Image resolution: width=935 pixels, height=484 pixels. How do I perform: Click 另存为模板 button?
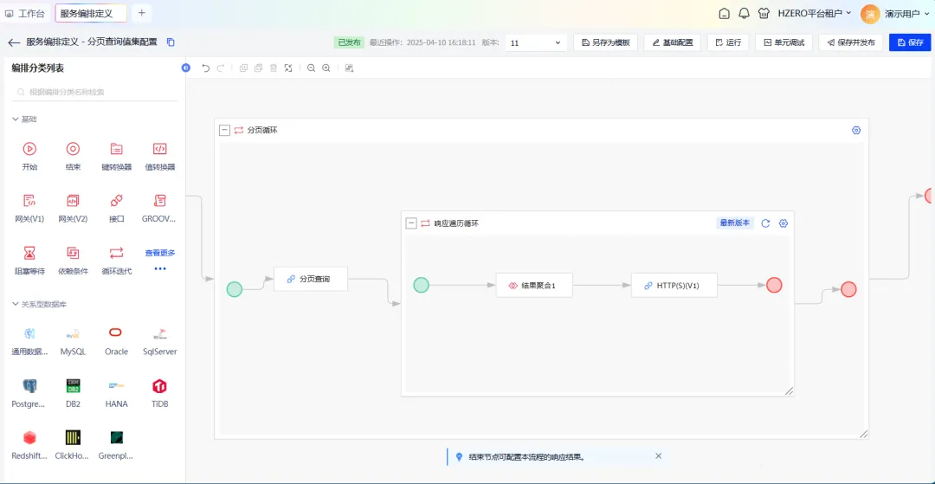(x=605, y=43)
